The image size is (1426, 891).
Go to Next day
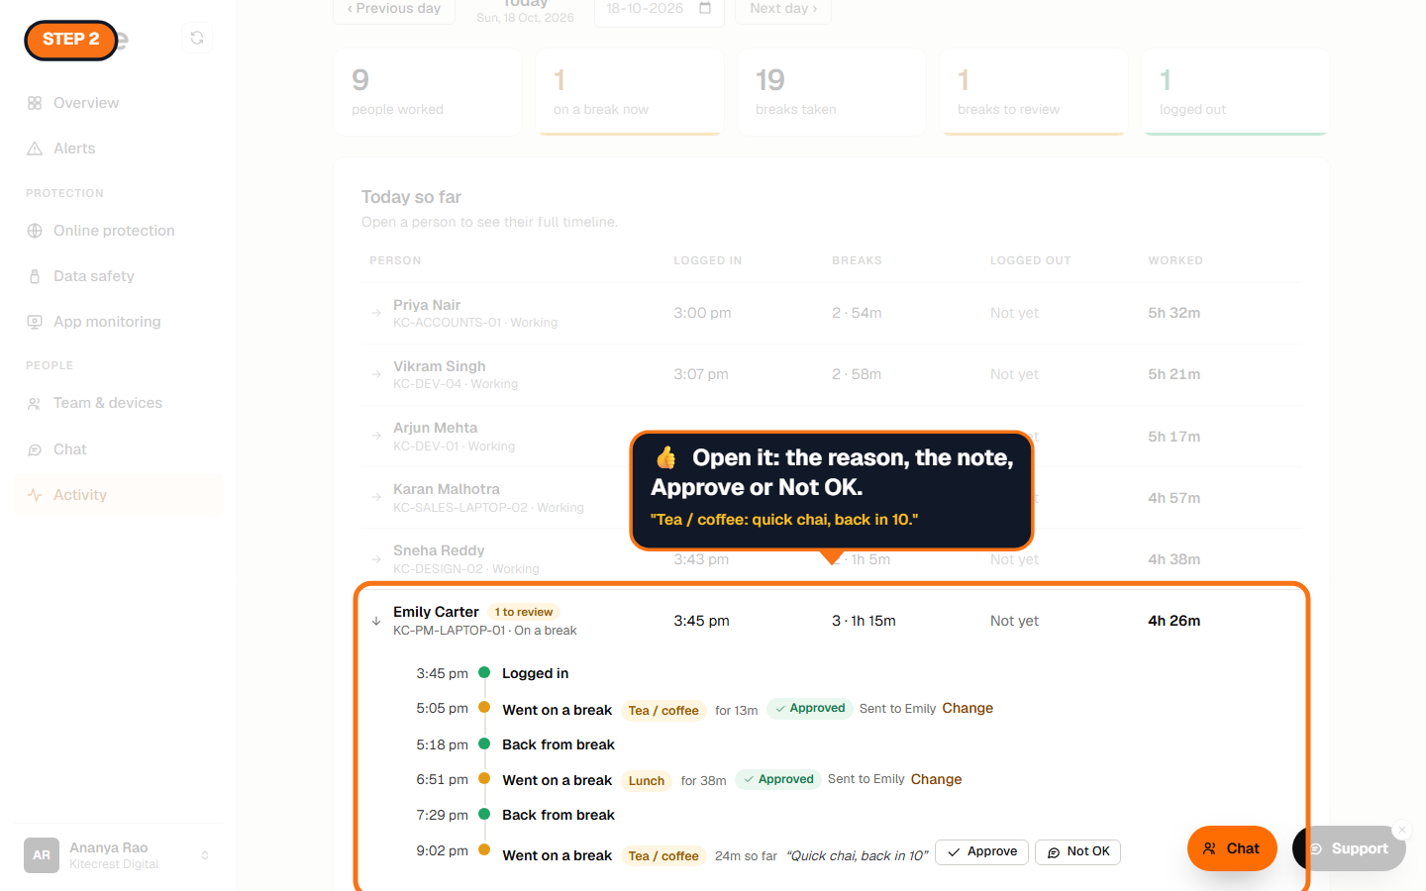pyautogui.click(x=782, y=9)
